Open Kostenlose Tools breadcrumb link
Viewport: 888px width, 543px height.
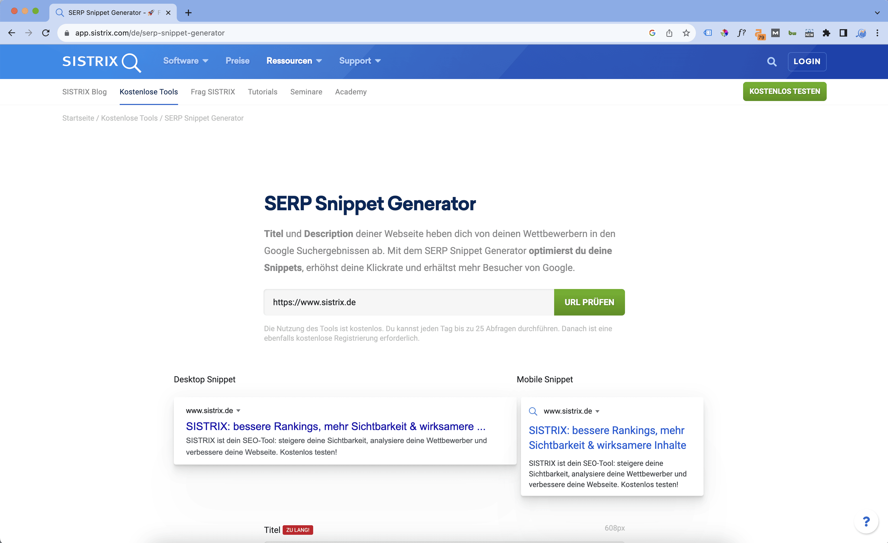click(129, 118)
